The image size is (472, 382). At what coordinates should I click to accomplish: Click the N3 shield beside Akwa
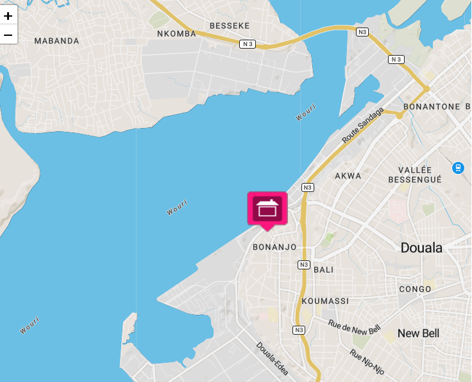click(x=308, y=187)
